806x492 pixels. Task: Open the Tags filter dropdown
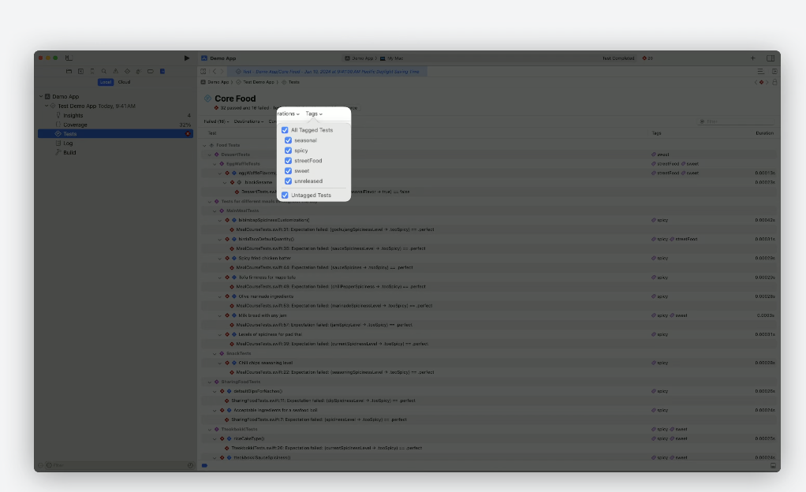[314, 114]
